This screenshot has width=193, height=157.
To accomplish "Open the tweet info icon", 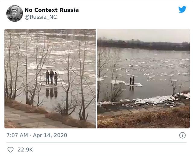I will pyautogui.click(x=182, y=135).
